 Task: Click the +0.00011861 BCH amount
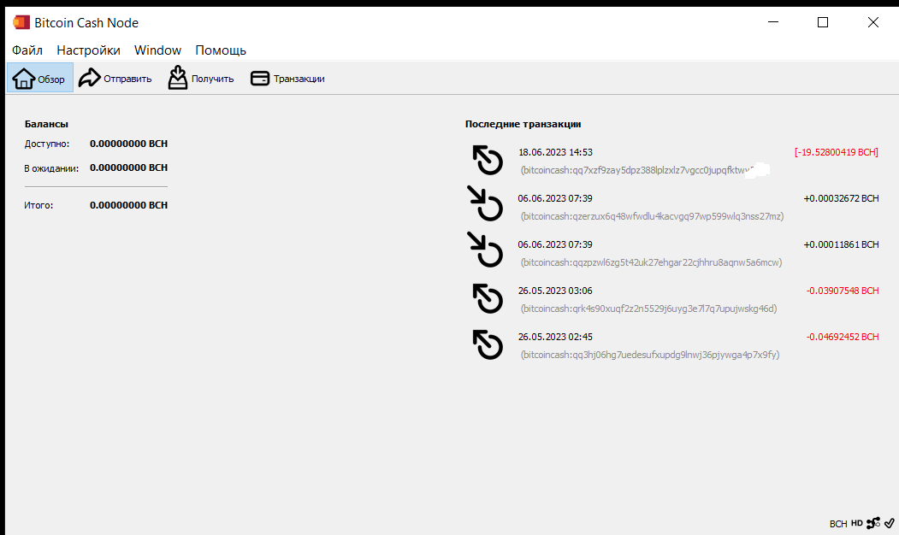841,244
